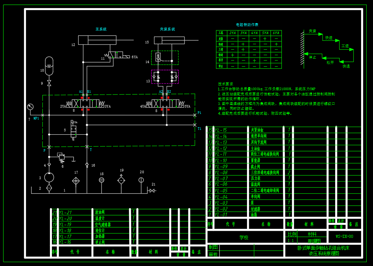Click the drain valve symbol numbered 21

151,191
